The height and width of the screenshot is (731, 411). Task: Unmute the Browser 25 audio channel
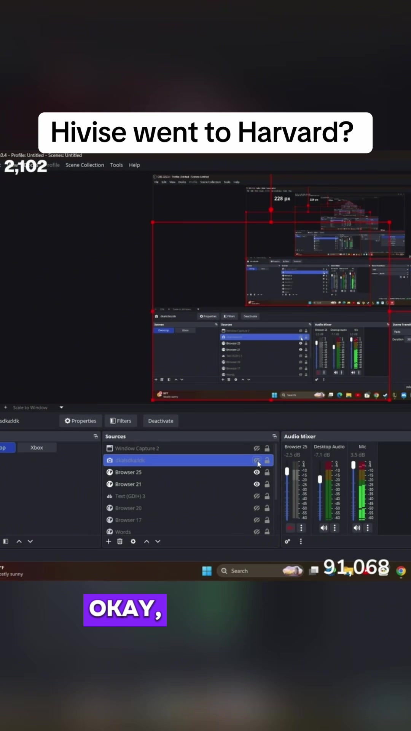tap(290, 528)
